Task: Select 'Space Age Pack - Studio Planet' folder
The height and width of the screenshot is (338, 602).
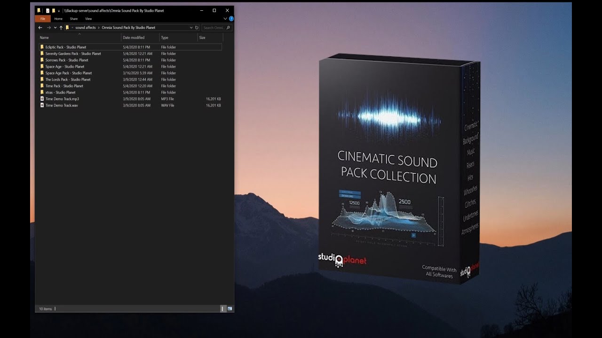Action: 69,73
